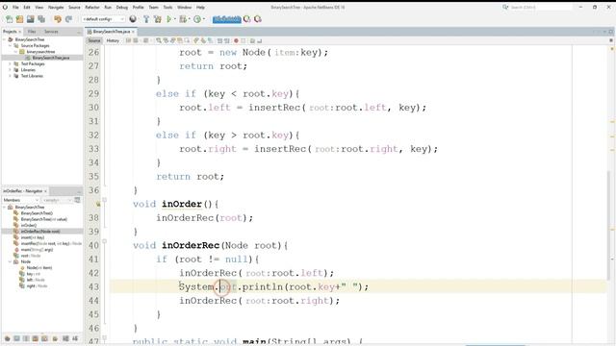Select left : Node field in Navigator
The image size is (616, 346).
tap(36, 280)
